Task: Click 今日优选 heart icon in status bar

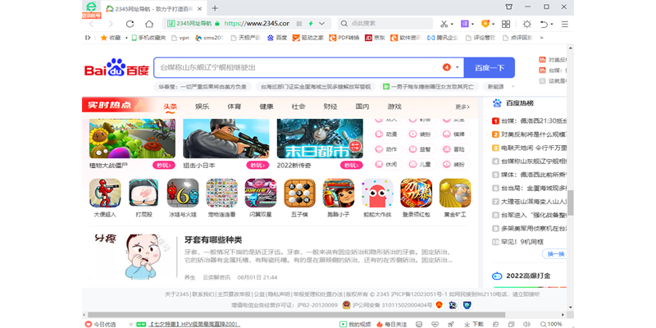Action: (89, 324)
